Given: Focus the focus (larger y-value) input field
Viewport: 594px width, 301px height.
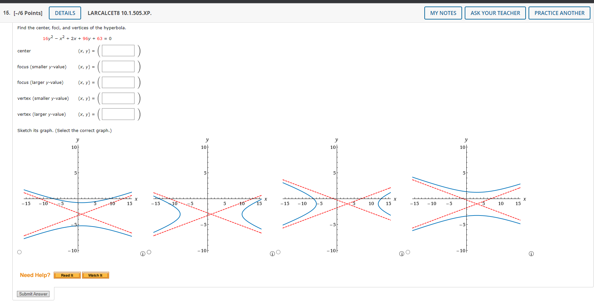Looking at the screenshot, I should coord(118,82).
